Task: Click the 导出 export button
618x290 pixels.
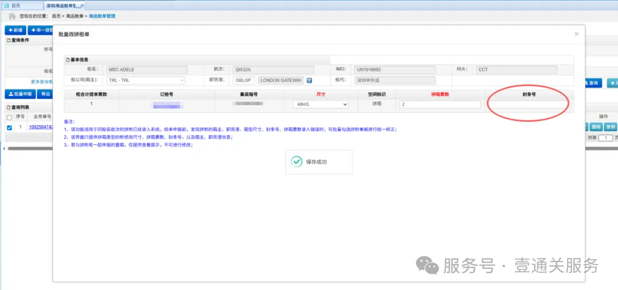Action: [45, 94]
